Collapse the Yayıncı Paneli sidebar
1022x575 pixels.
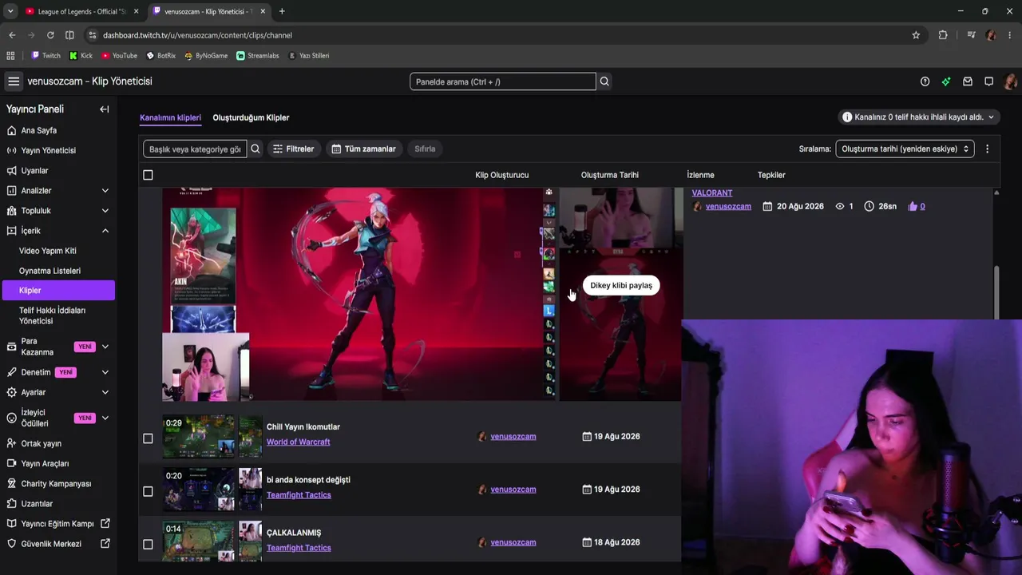pos(105,109)
